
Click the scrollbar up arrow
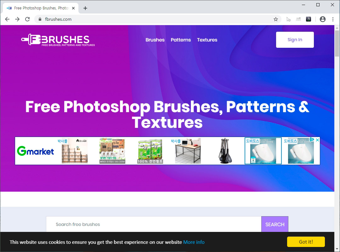point(337,28)
